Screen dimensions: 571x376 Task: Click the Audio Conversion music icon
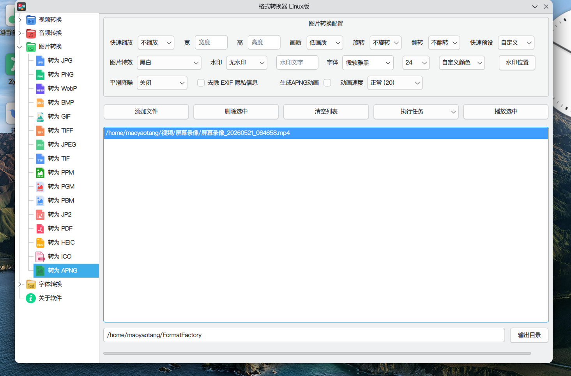pyautogui.click(x=31, y=33)
